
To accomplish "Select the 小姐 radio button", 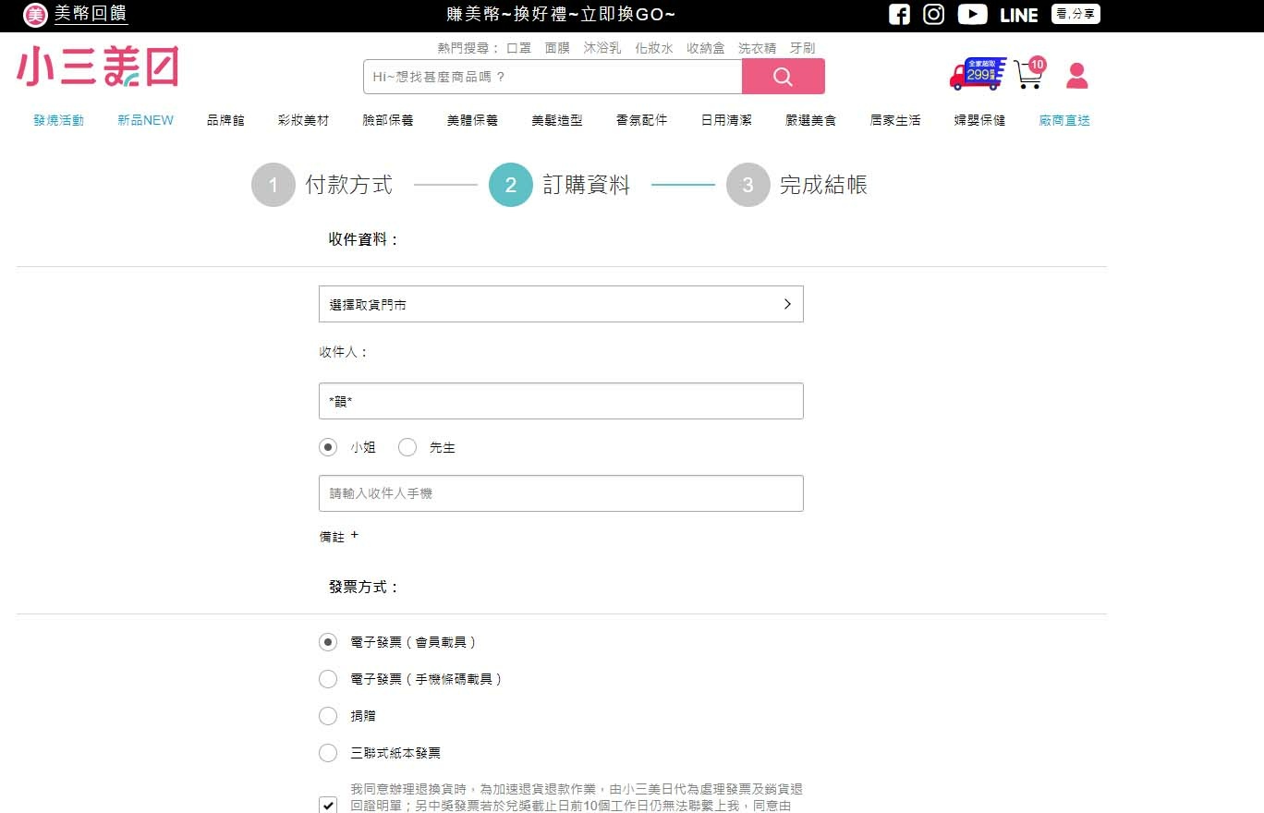I will pyautogui.click(x=328, y=447).
